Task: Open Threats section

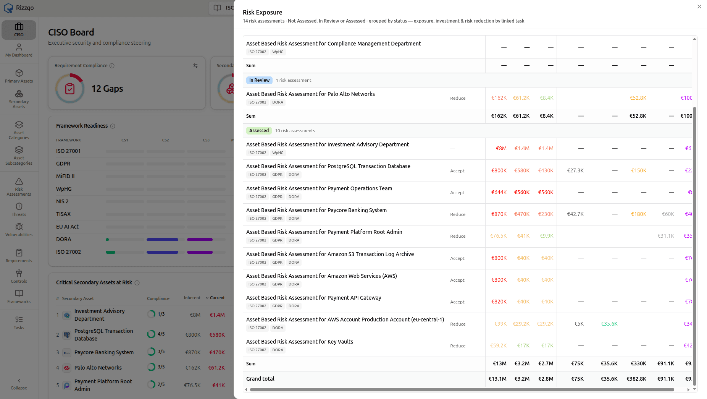Action: pyautogui.click(x=19, y=209)
